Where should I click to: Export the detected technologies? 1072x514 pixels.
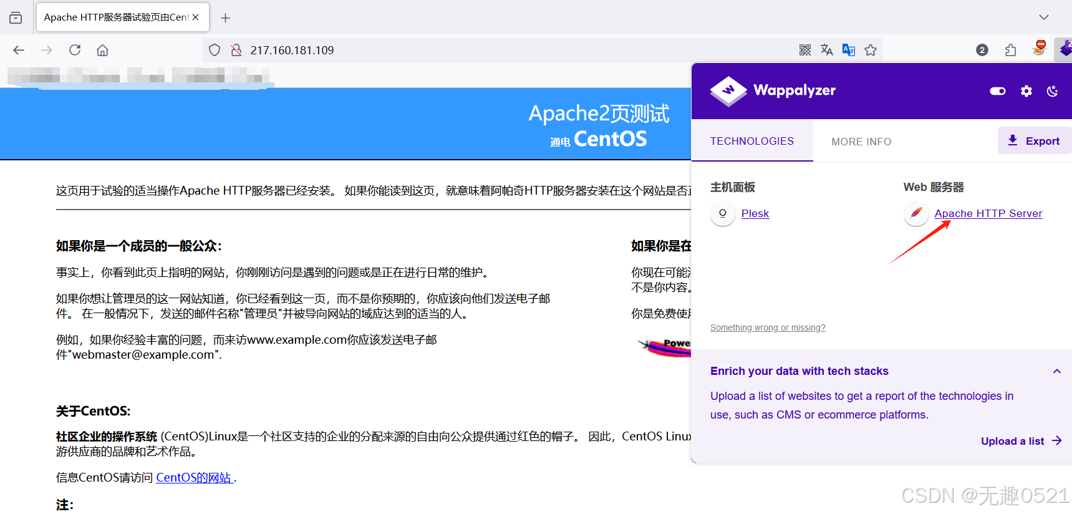tap(1035, 140)
